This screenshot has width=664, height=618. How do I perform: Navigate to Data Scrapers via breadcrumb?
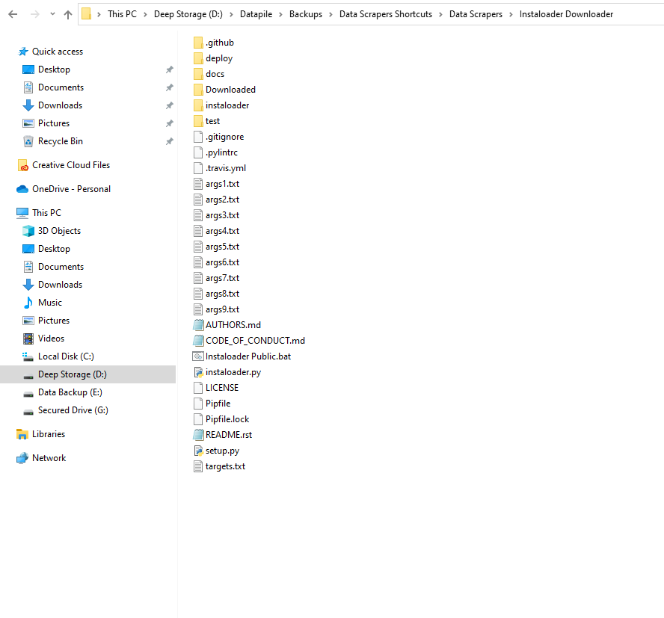click(476, 13)
